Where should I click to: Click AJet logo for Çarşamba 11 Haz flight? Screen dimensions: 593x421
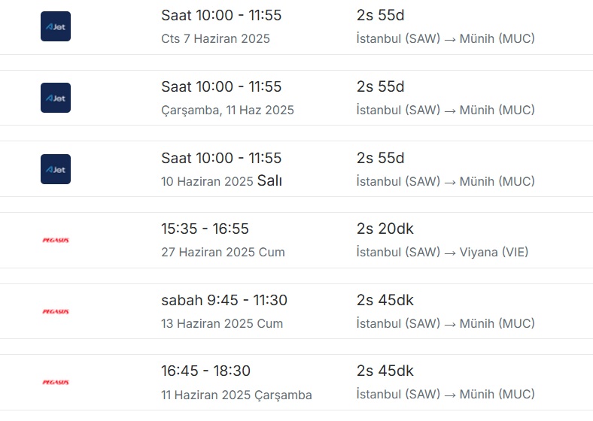[56, 98]
